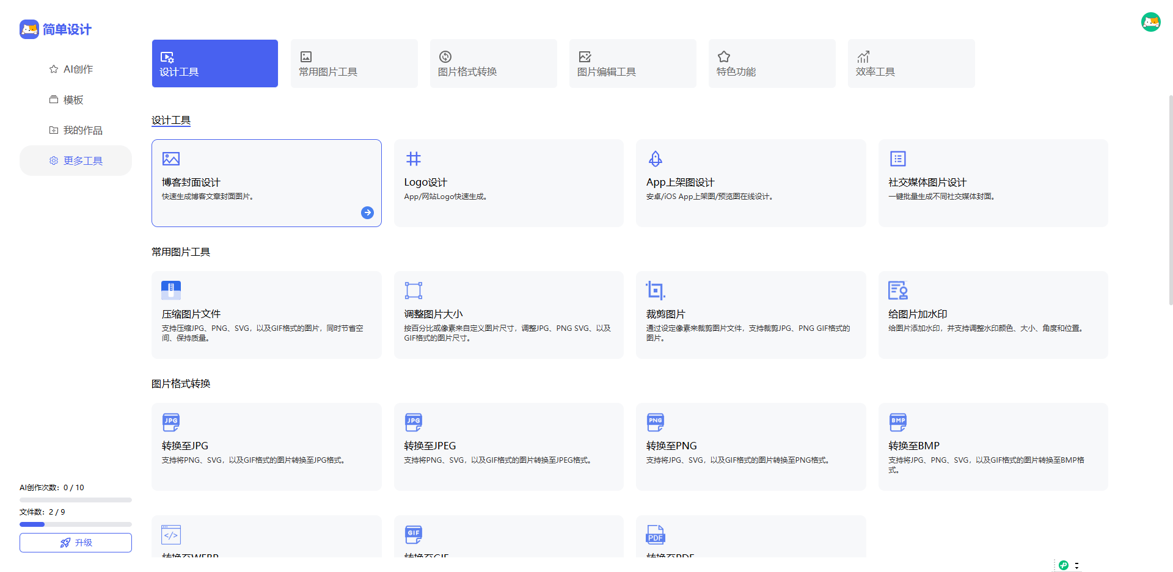Image resolution: width=1173 pixels, height=572 pixels.
Task: Open the 转换至JPEG tool title
Action: 430,446
